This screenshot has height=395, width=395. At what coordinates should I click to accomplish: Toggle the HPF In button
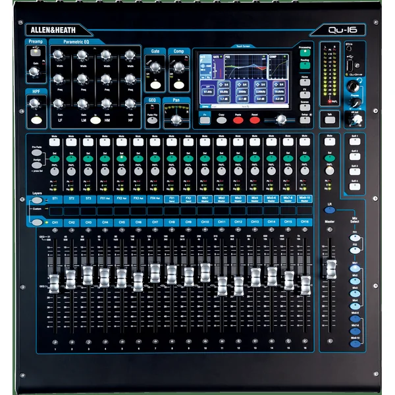click(36, 120)
